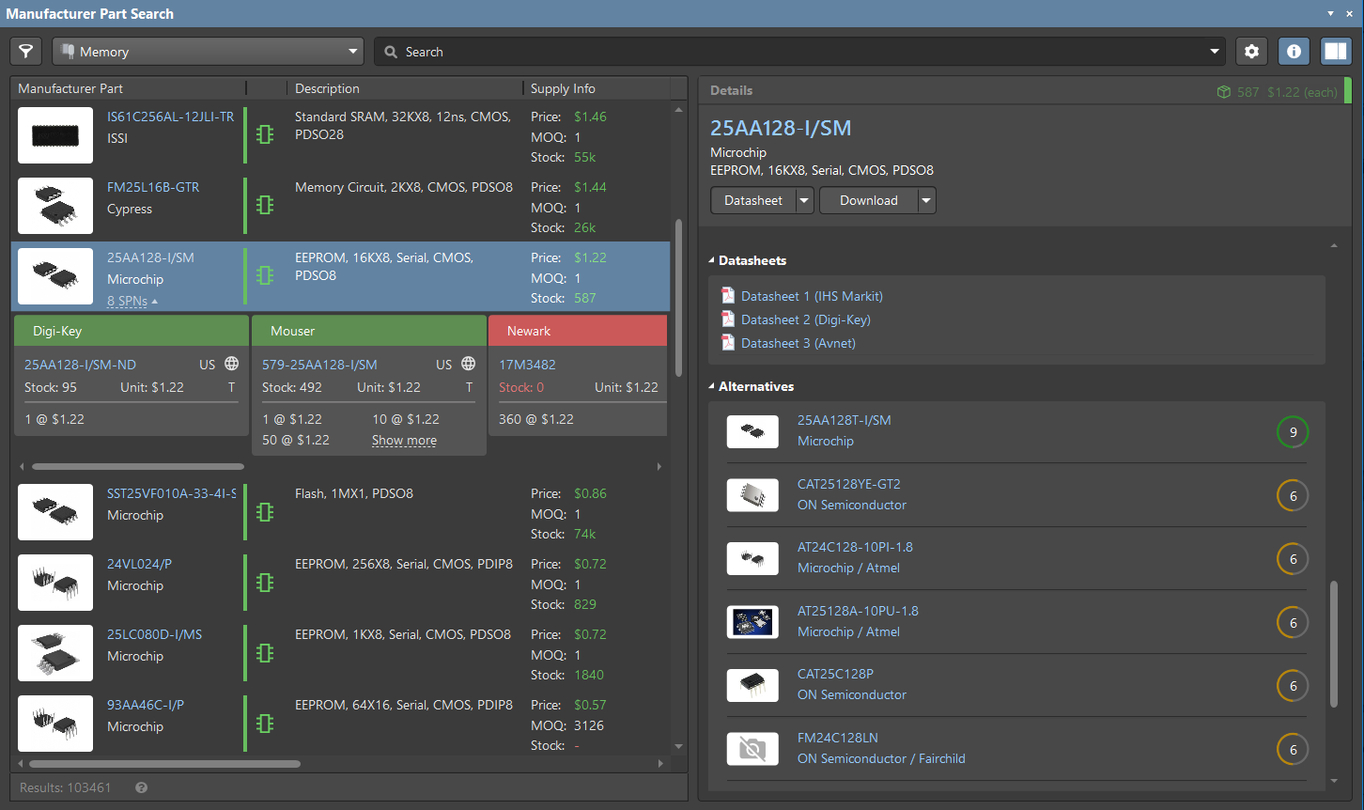Select alternative part CAT25C128P
The image size is (1364, 810).
pyautogui.click(x=835, y=674)
